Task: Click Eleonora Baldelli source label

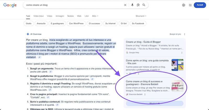Action: coord(136,94)
